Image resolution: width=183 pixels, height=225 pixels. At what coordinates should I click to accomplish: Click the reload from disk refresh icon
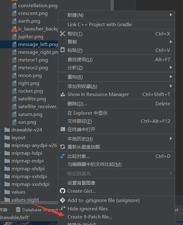[63, 147]
